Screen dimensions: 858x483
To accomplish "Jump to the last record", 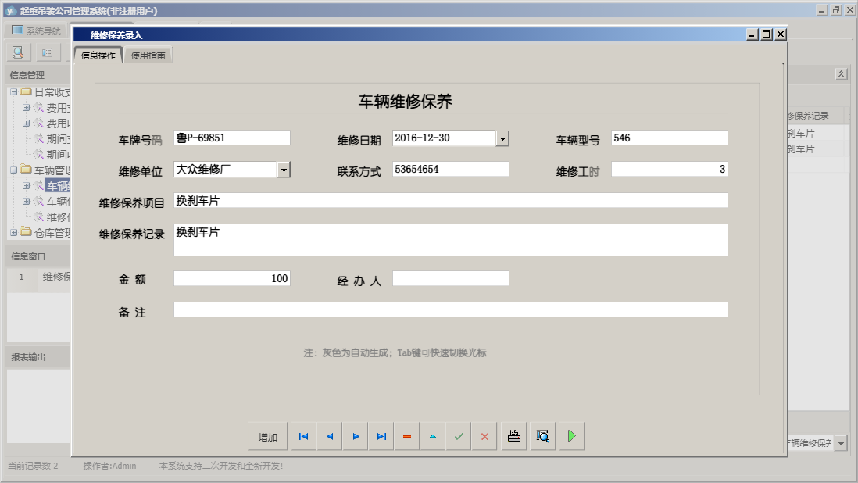I will 381,436.
